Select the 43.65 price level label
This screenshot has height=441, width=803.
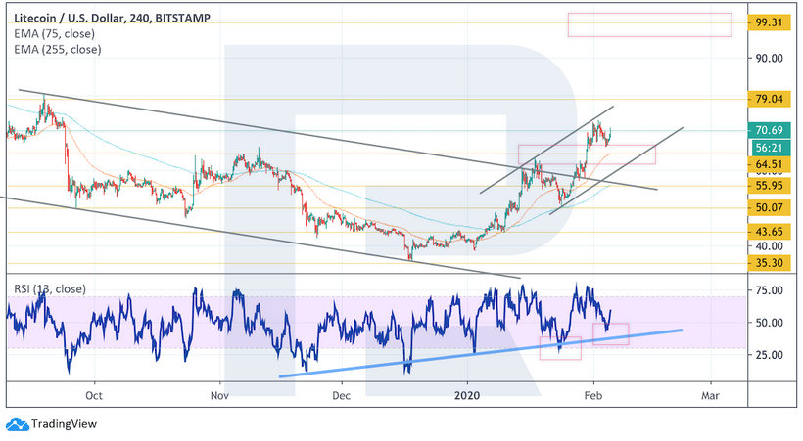[x=769, y=232]
